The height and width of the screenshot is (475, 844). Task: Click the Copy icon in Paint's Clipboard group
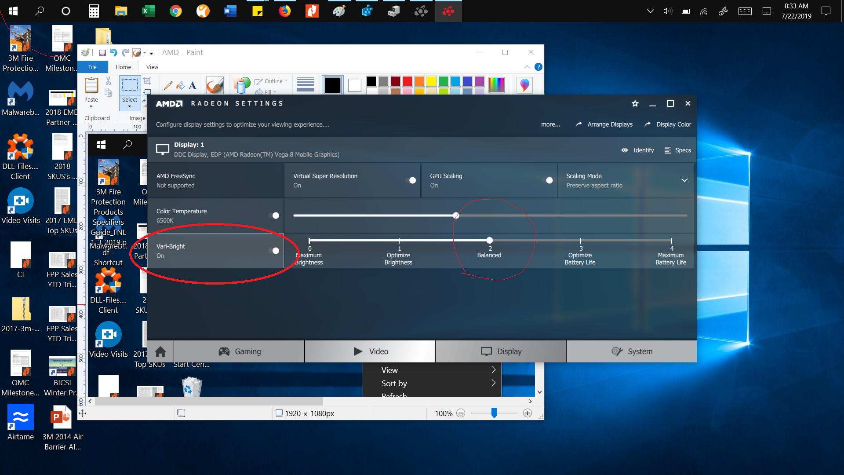pos(108,92)
